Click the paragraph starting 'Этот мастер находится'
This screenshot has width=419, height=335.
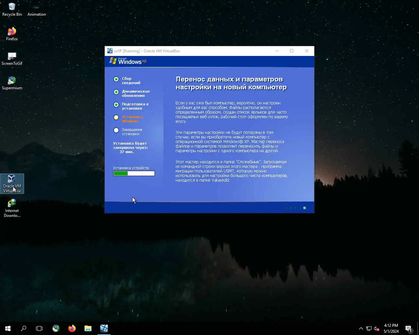pyautogui.click(x=231, y=171)
